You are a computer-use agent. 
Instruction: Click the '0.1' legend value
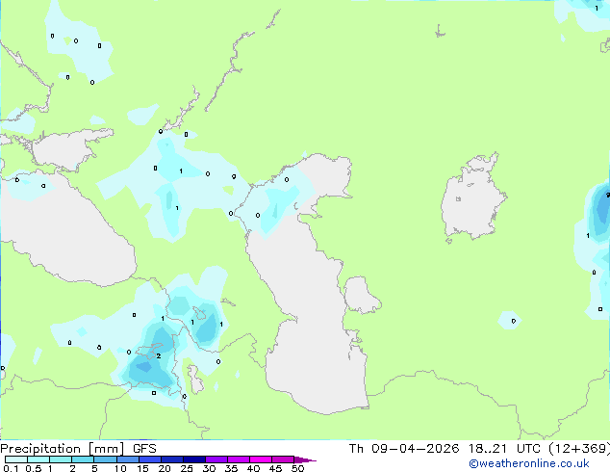tap(11, 468)
